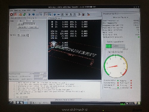Click the Home All button
Screen dimensions: 149x112
[22, 27]
